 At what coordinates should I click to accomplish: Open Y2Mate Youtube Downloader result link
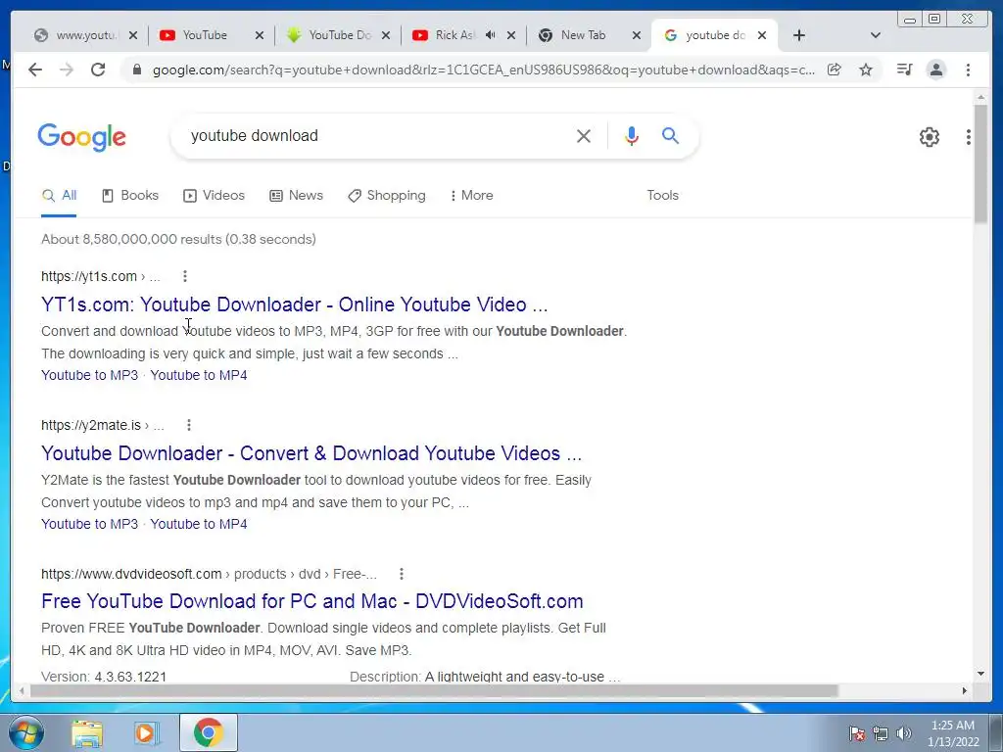tap(311, 453)
